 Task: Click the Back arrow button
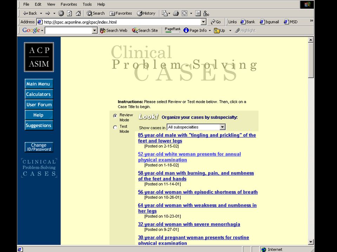30,13
